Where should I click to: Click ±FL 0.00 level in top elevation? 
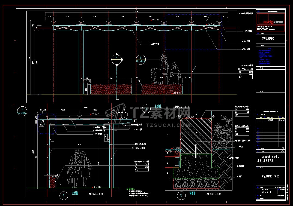[x=176, y=93]
